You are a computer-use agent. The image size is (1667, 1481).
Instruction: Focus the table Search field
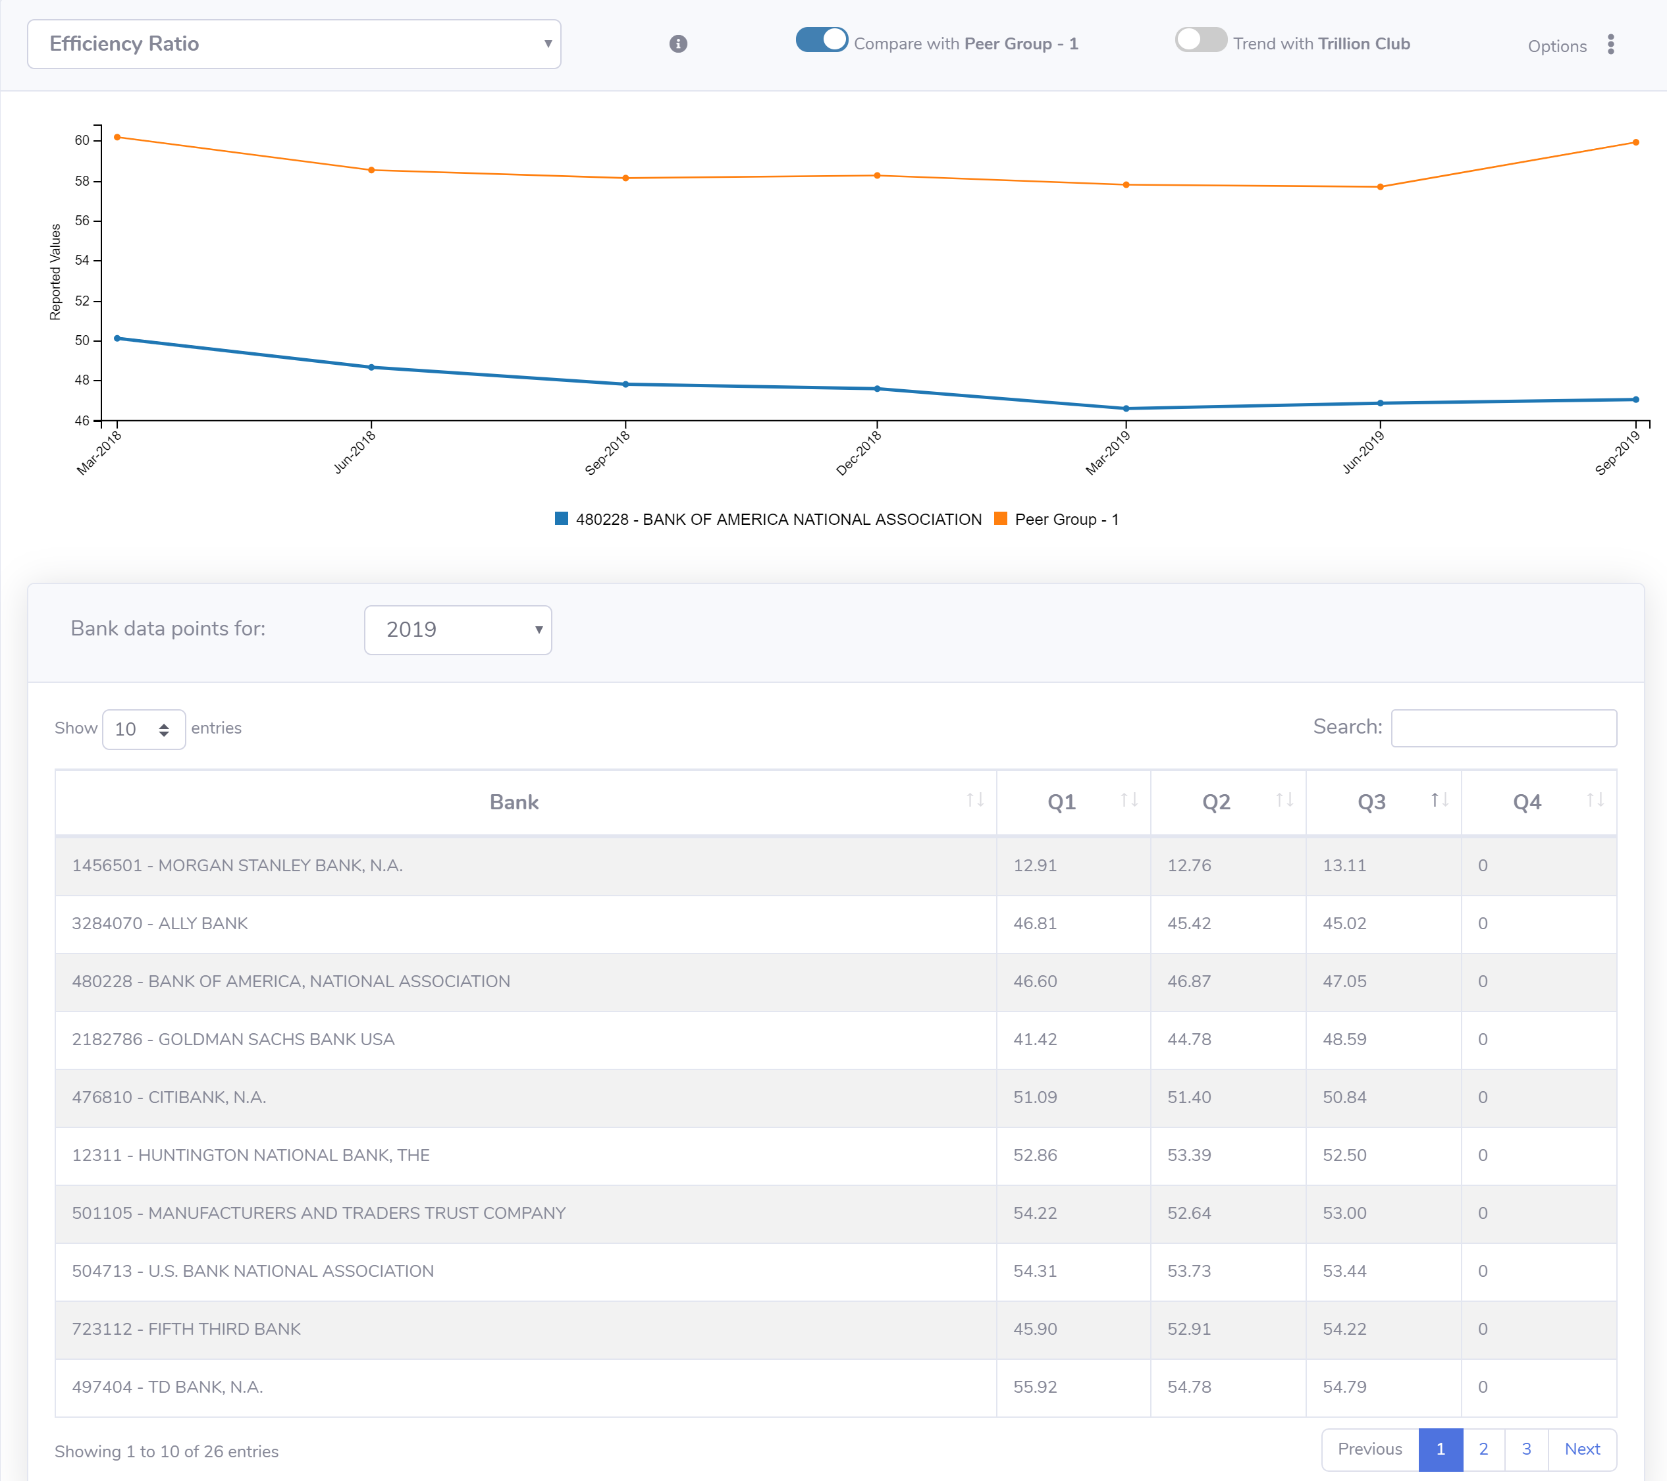point(1504,728)
